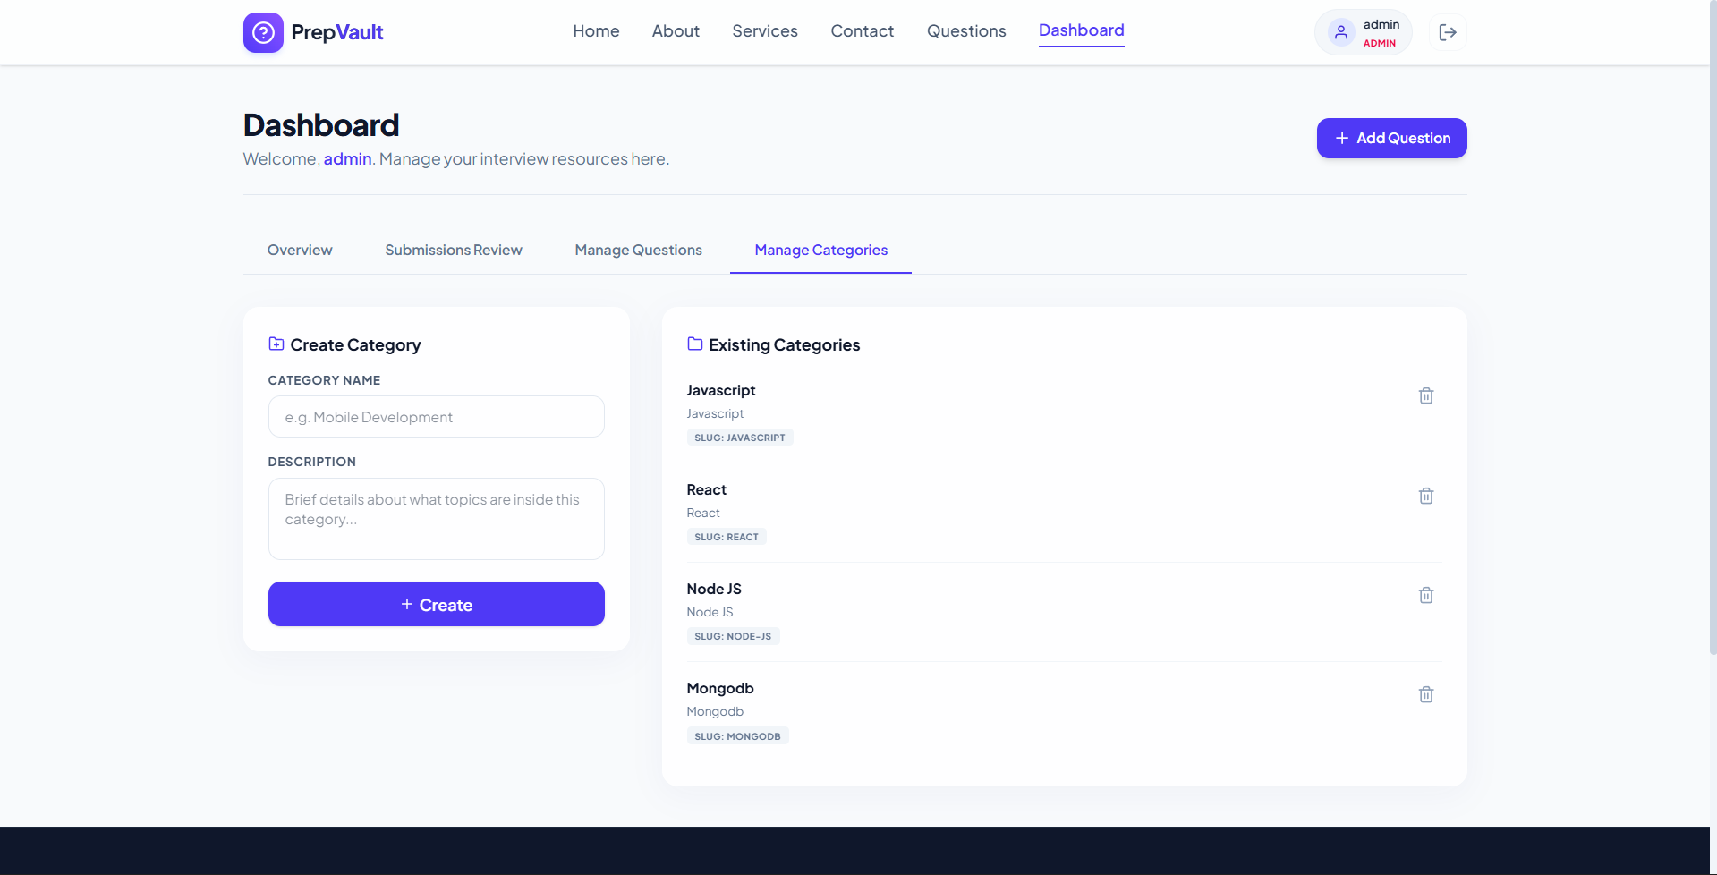Image resolution: width=1717 pixels, height=875 pixels.
Task: Click the Javascript category title
Action: point(721,390)
